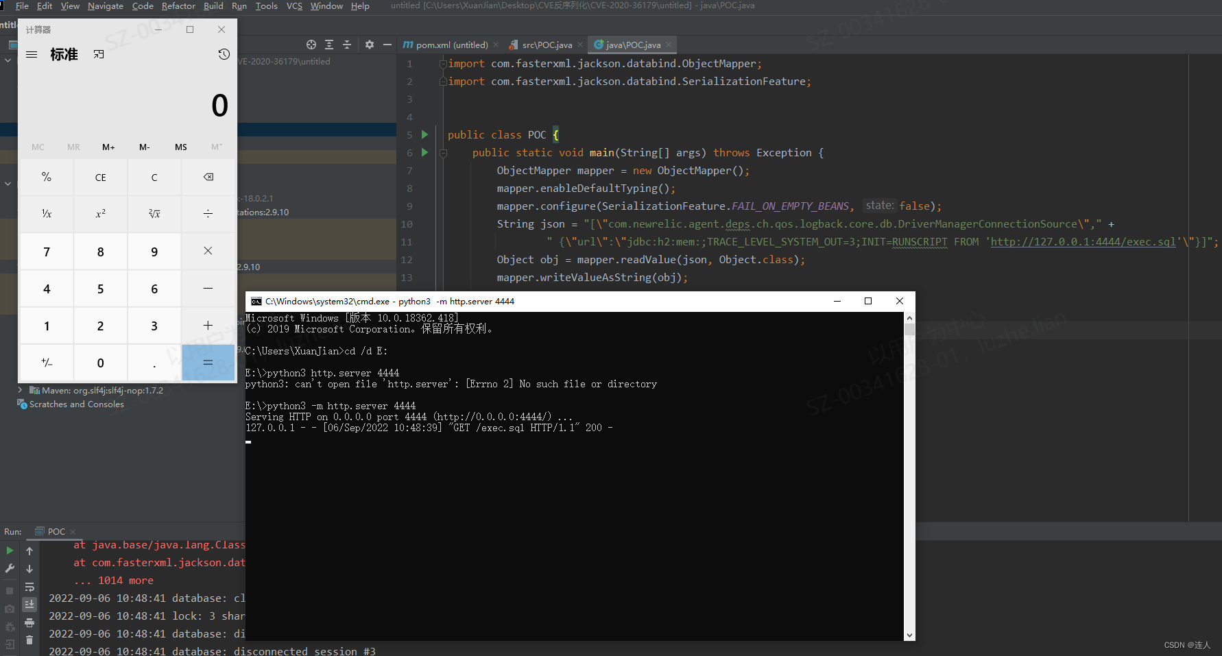
Task: Hide the project tool window
Action: click(x=387, y=45)
